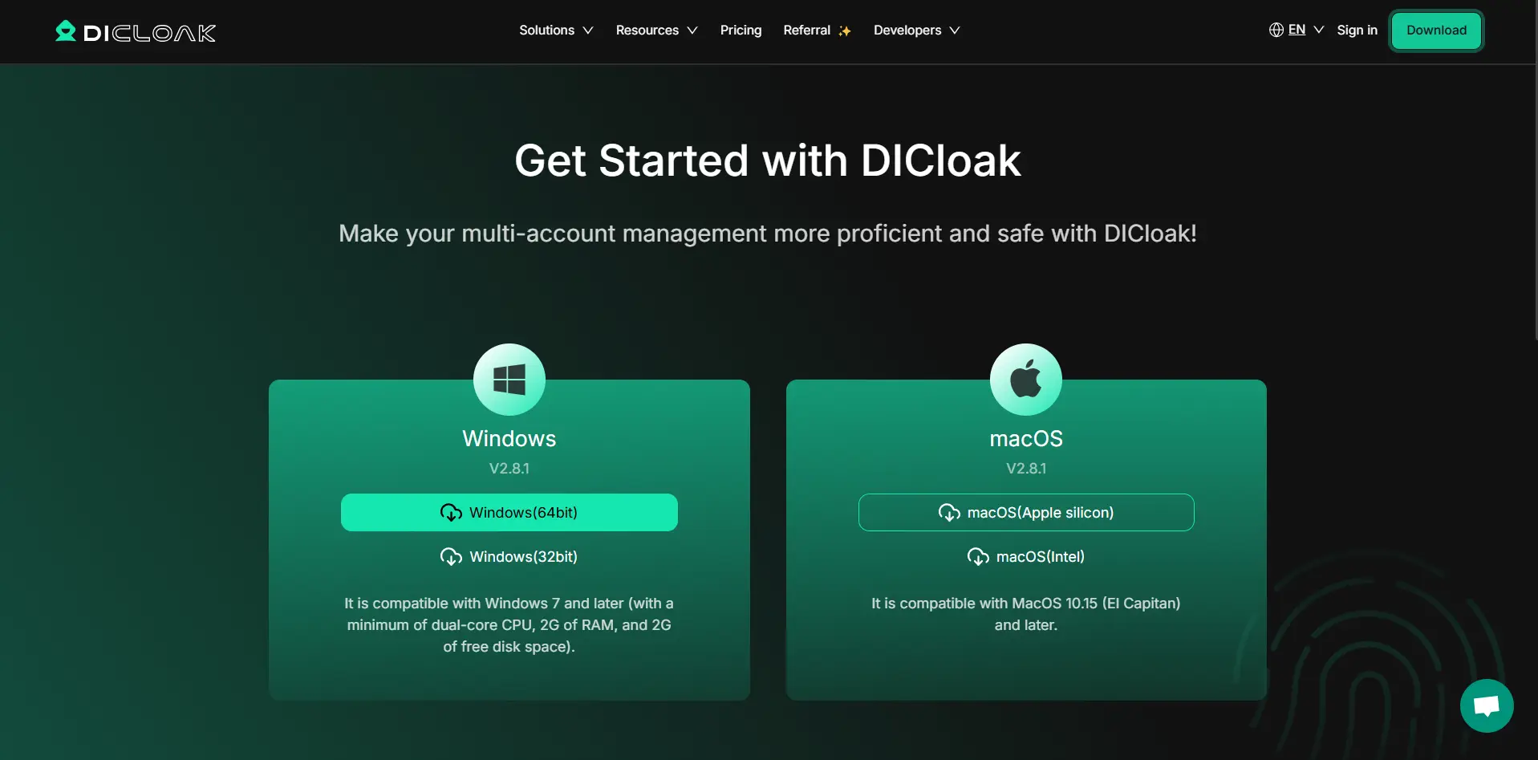
Task: Expand the Developers dropdown menu
Action: point(916,30)
